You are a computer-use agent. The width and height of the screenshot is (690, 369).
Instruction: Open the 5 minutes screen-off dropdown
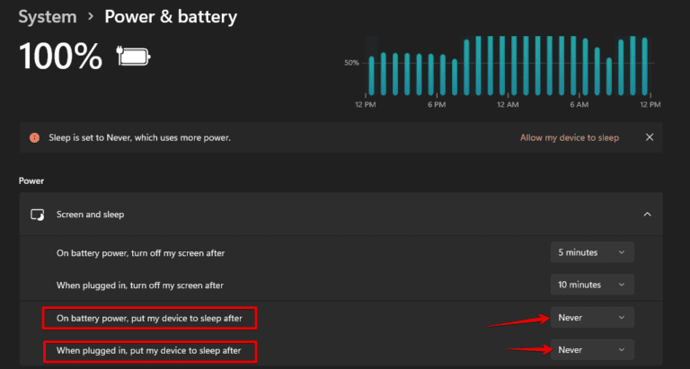592,252
